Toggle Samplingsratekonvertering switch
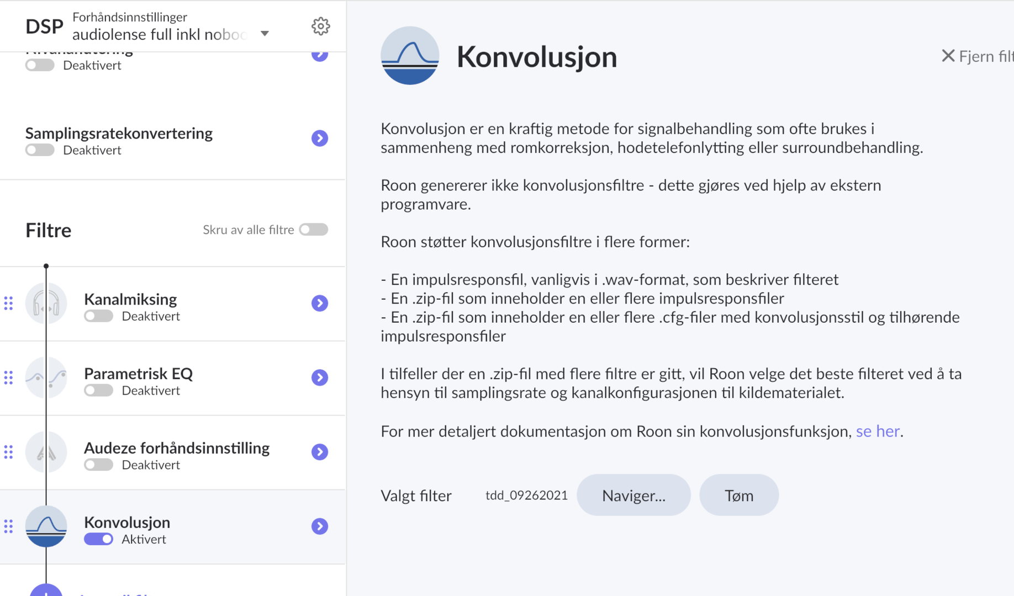Image resolution: width=1014 pixels, height=596 pixels. pos(40,150)
